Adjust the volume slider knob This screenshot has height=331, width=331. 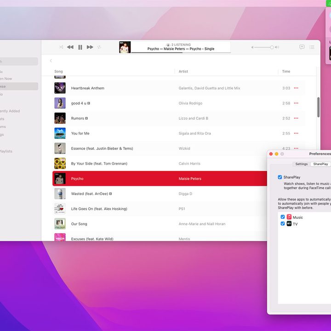point(272,47)
